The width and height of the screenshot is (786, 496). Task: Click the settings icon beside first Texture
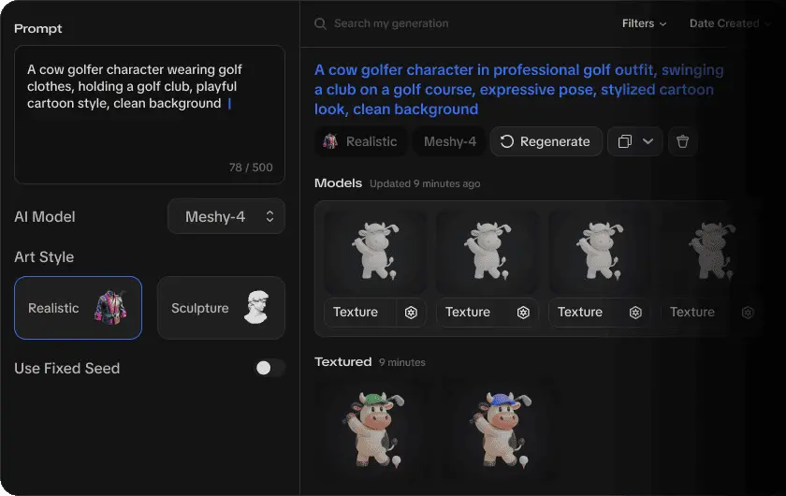coord(411,313)
